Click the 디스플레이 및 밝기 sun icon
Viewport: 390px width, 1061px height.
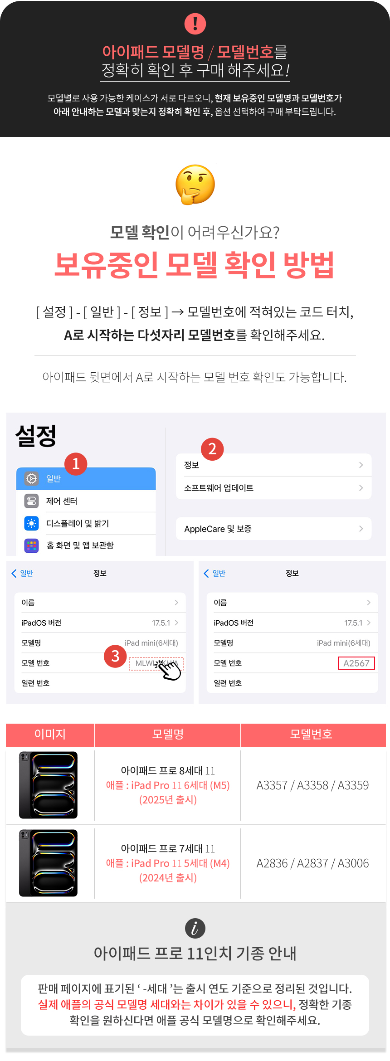click(x=31, y=523)
